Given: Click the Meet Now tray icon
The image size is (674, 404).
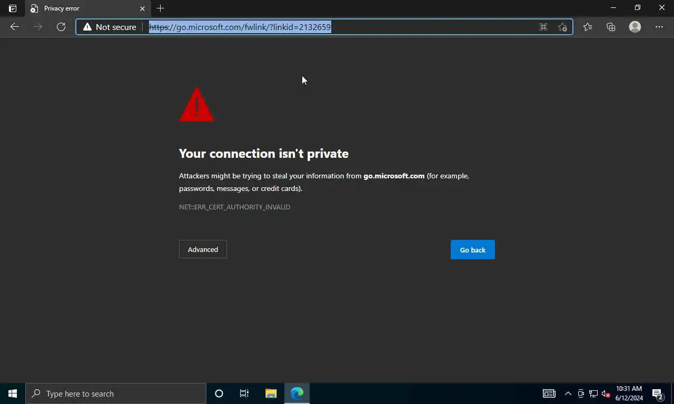Looking at the screenshot, I should click(x=581, y=393).
